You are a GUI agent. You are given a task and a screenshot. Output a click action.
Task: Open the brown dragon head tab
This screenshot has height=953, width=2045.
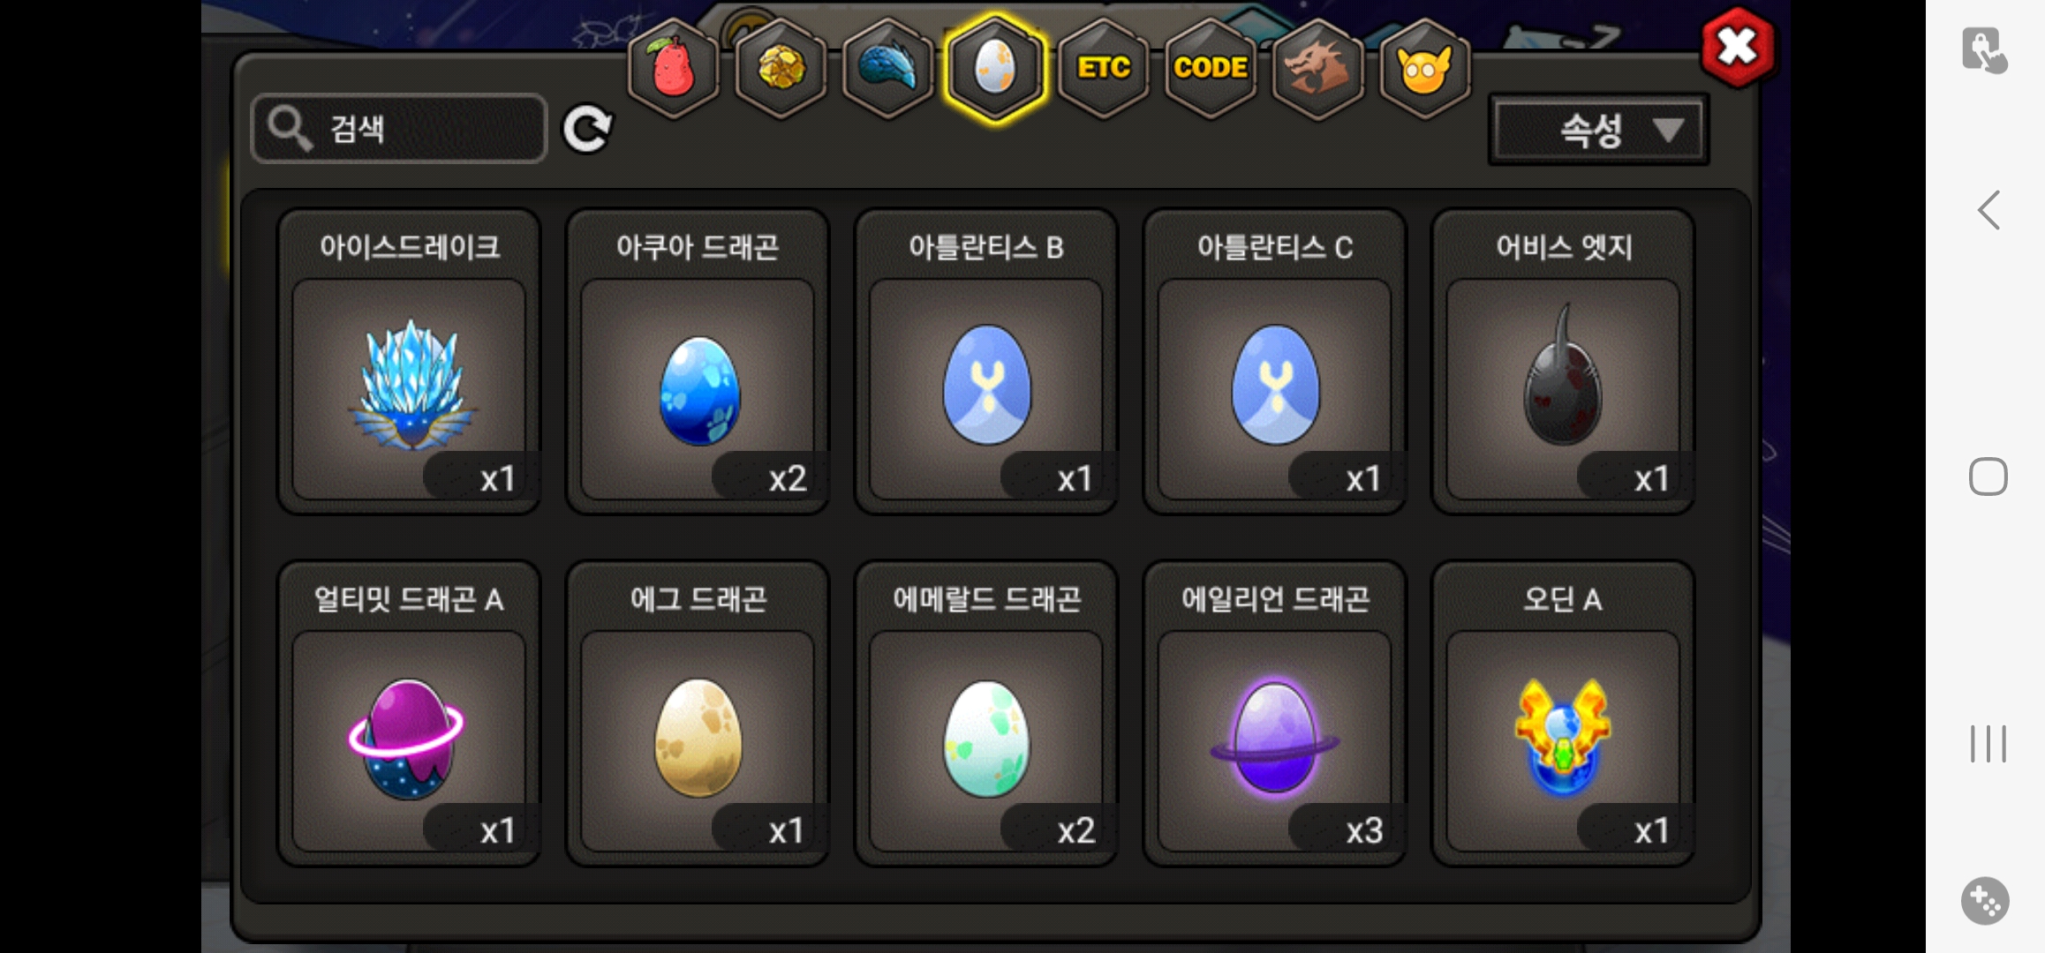coord(1317,68)
